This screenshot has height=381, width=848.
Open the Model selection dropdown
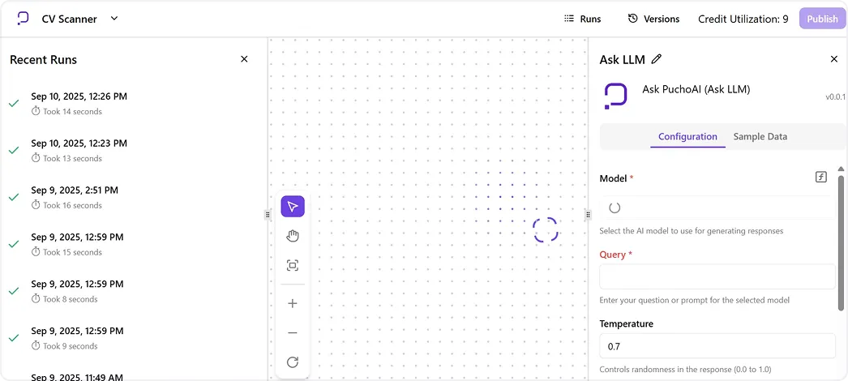(x=717, y=208)
